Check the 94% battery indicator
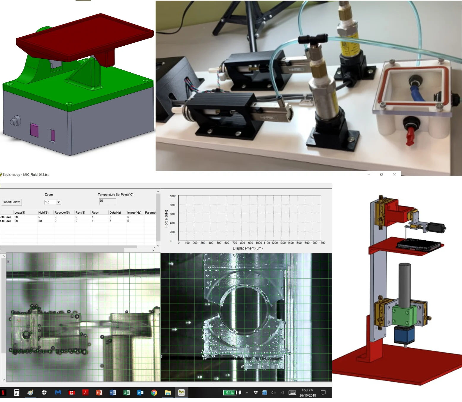Screen dimensions: 462x402 click(230, 393)
